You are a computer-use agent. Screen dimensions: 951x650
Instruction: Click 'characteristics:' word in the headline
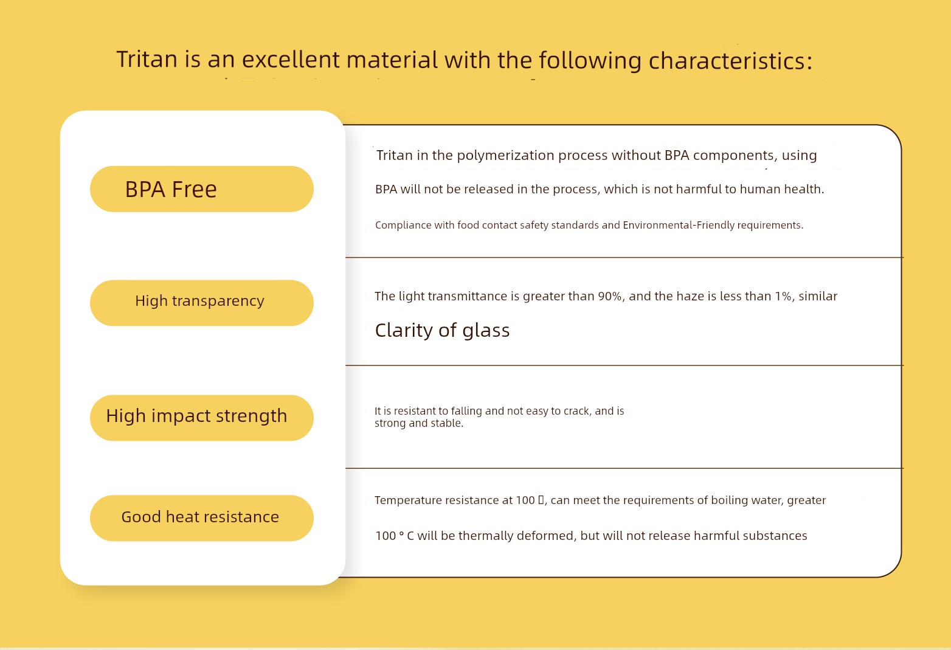[730, 61]
